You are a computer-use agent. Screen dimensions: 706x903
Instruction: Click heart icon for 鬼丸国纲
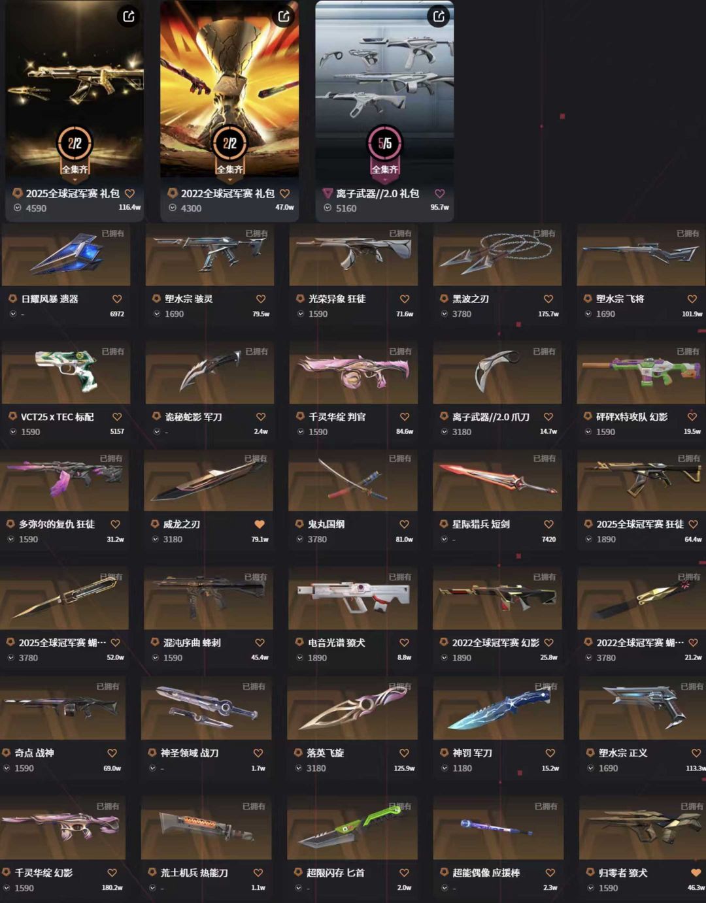pyautogui.click(x=404, y=524)
